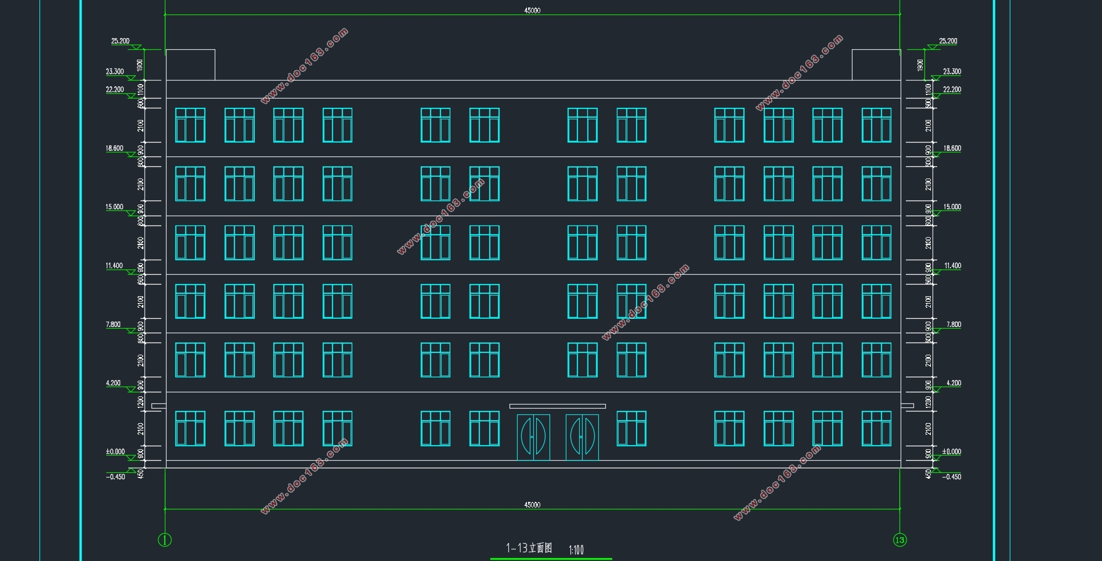This screenshot has width=1102, height=561.
Task: Pick the left-side elevation label 15.000
Action: 114,207
